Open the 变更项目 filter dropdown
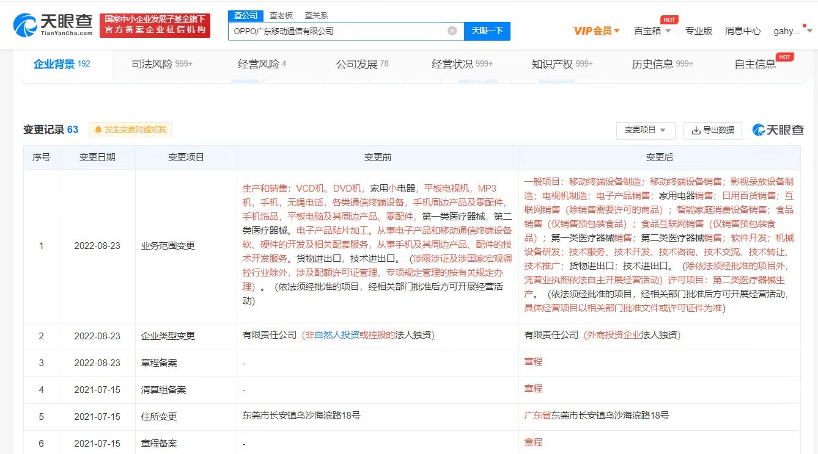818x454 pixels. point(646,130)
